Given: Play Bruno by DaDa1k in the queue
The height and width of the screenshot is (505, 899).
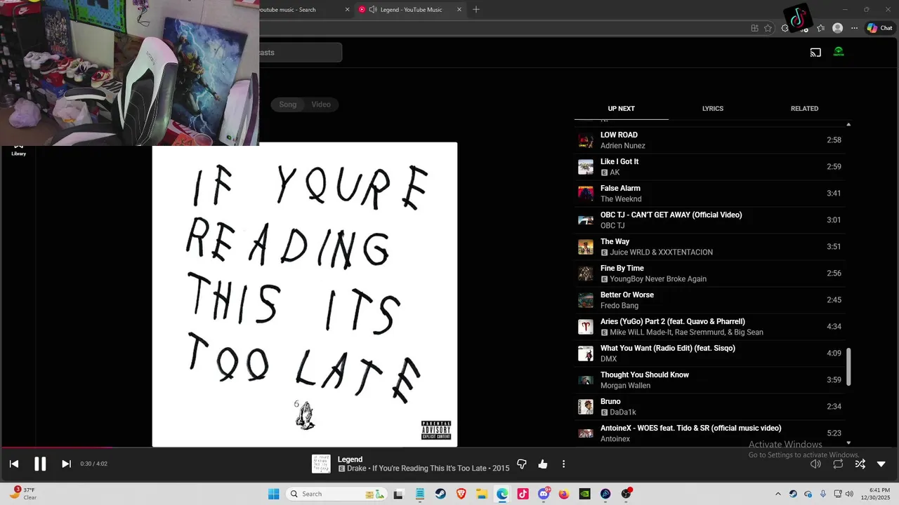Looking at the screenshot, I should (709, 407).
